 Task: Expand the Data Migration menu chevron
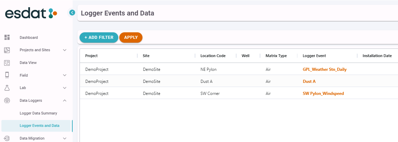pyautogui.click(x=65, y=138)
